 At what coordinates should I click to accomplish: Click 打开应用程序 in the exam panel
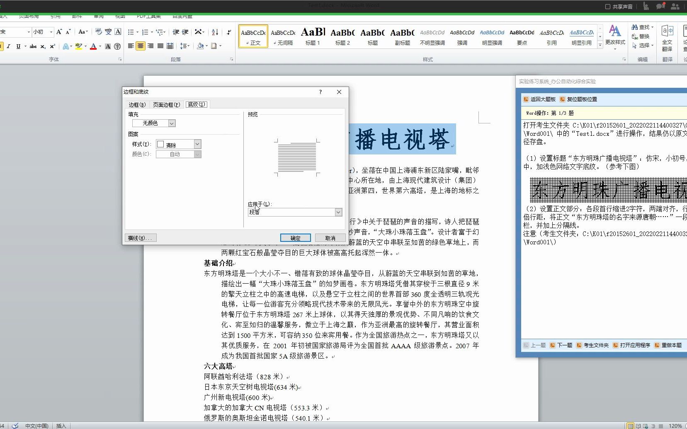coord(631,345)
